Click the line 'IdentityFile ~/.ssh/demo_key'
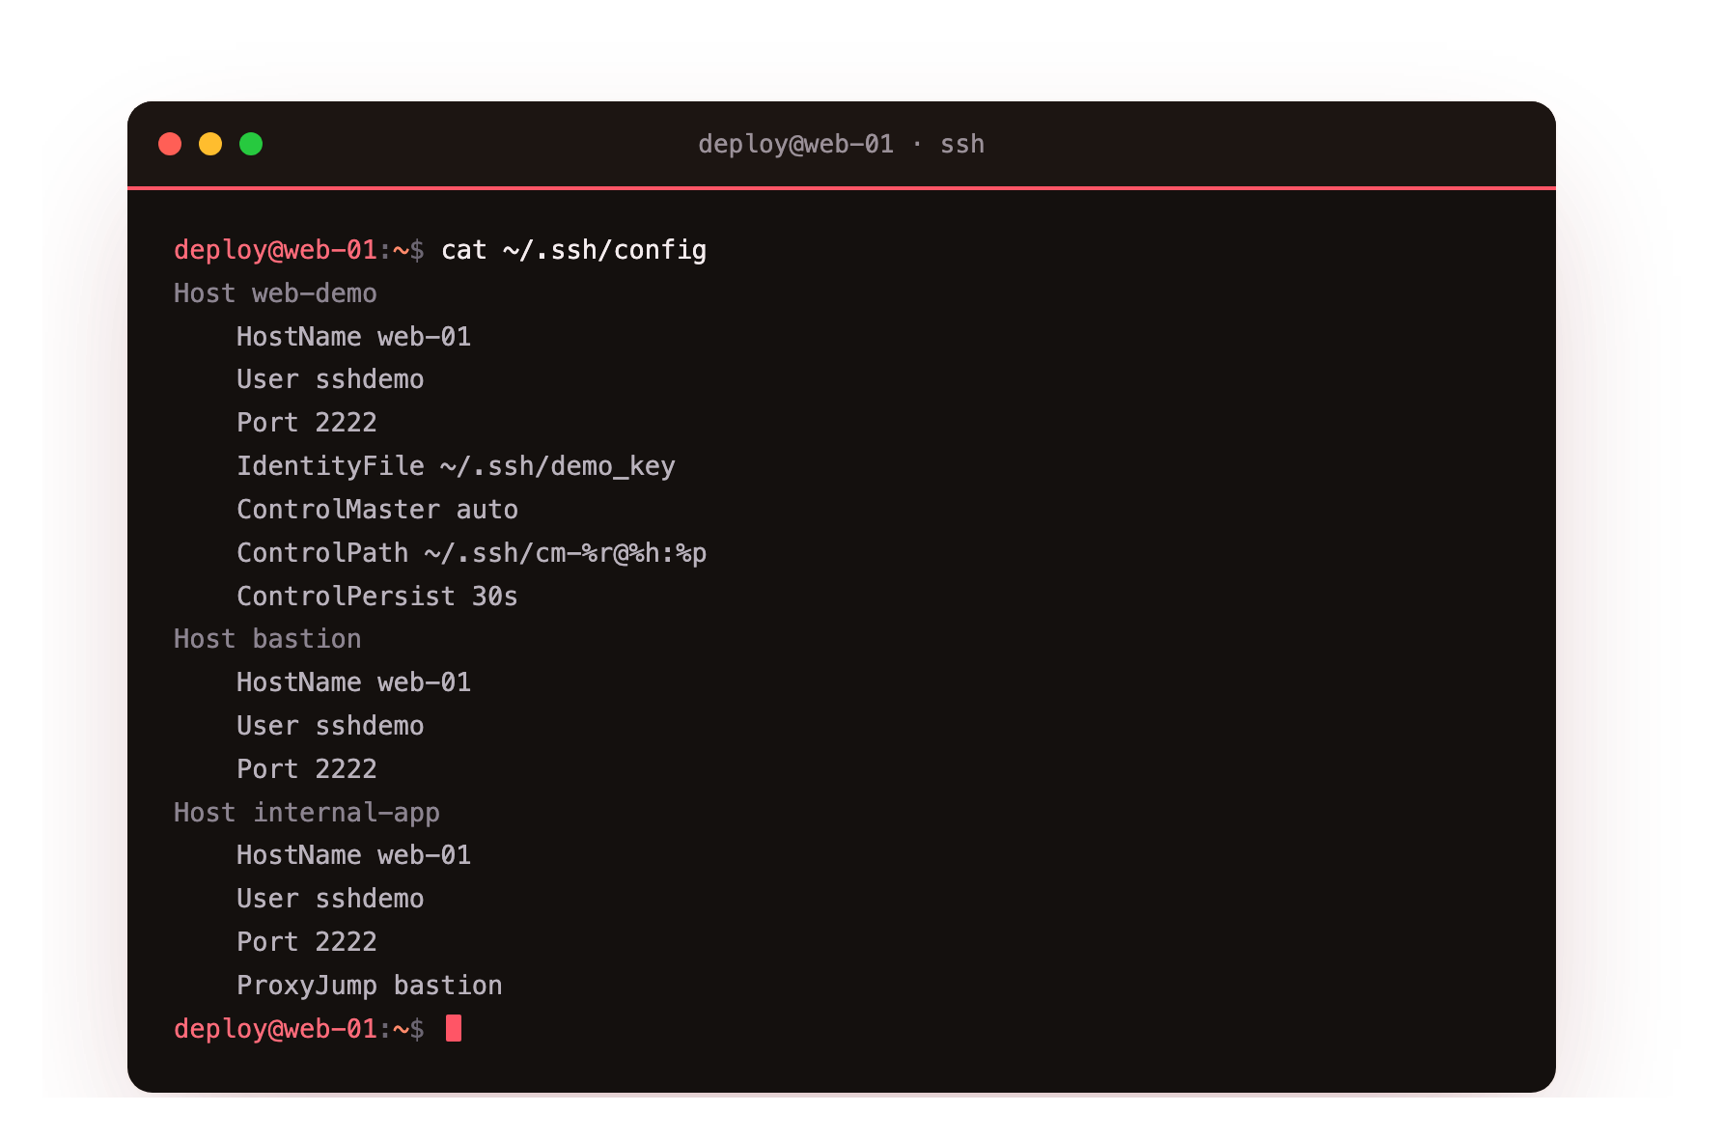1723x1140 pixels. [456, 466]
